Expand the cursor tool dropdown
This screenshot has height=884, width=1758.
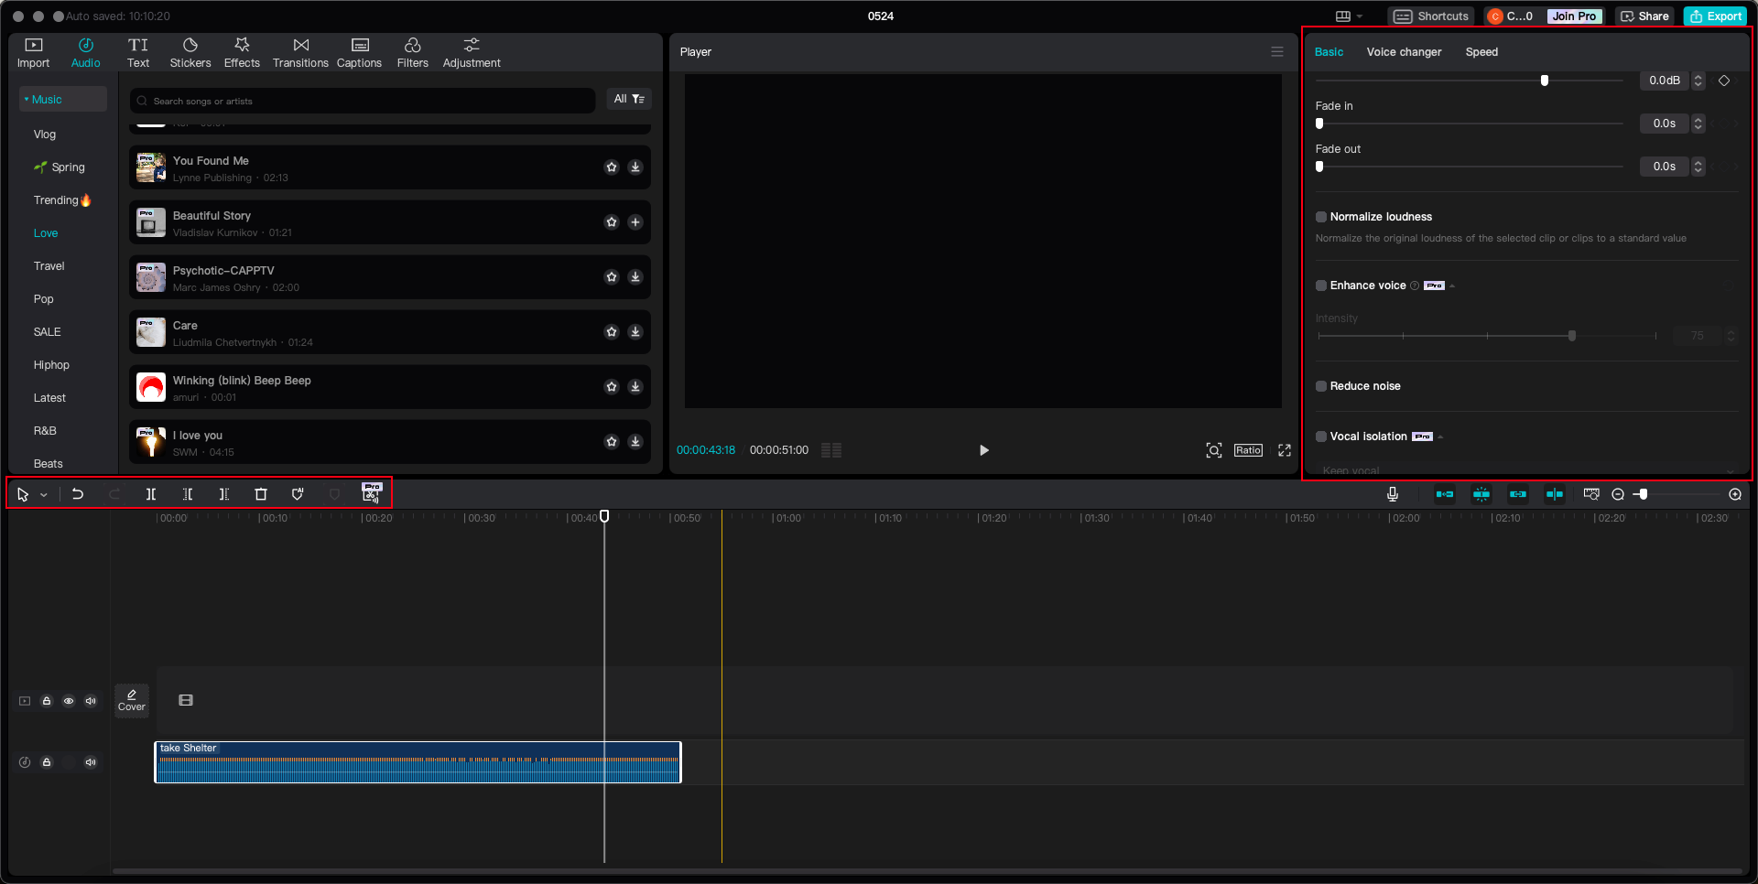tap(42, 494)
